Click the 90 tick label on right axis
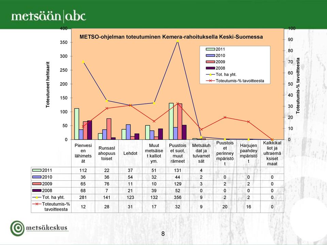Viewport: 327px width, 245px height. click(x=291, y=39)
